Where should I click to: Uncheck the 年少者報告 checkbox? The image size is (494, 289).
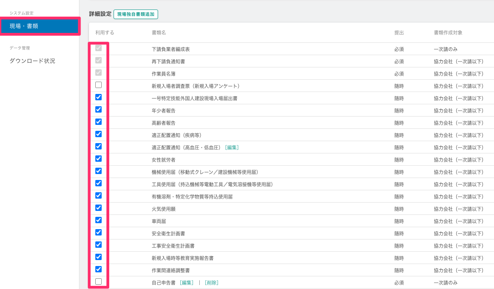pos(98,109)
